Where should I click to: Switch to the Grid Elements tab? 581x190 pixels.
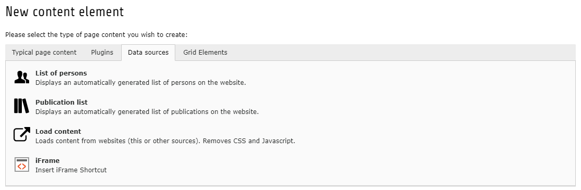(205, 53)
